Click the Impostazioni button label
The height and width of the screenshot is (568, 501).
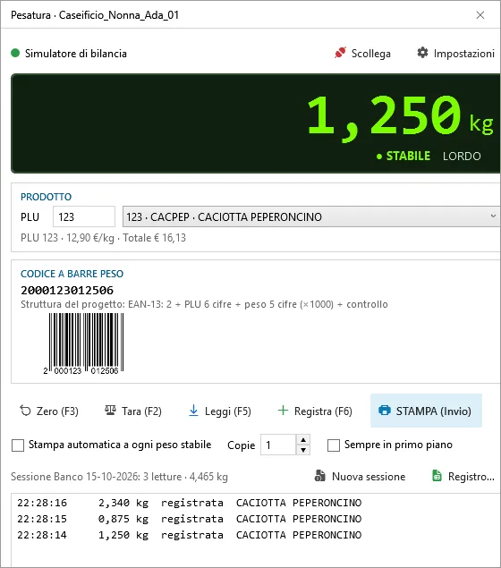click(464, 54)
